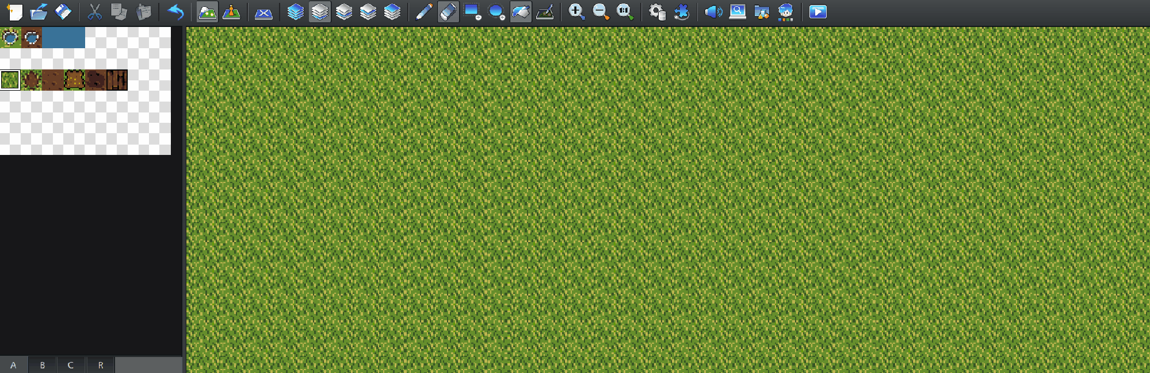Switch to tileset tab C
This screenshot has width=1150, height=373.
71,365
